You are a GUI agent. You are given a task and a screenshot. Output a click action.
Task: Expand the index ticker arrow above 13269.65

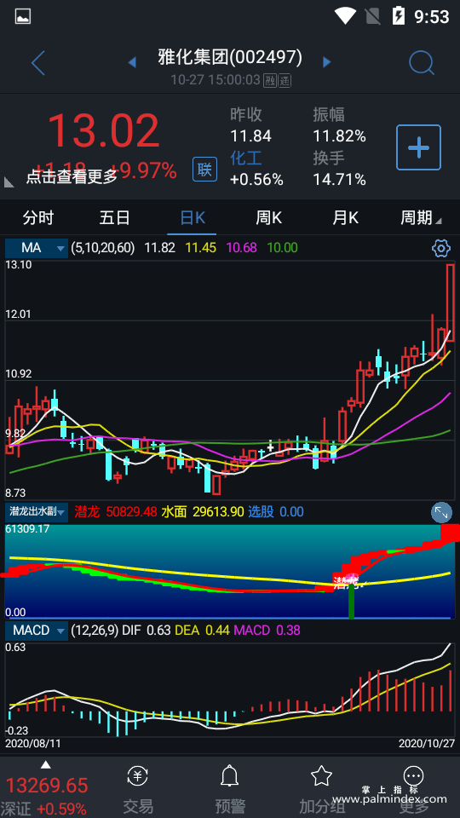coord(46,765)
